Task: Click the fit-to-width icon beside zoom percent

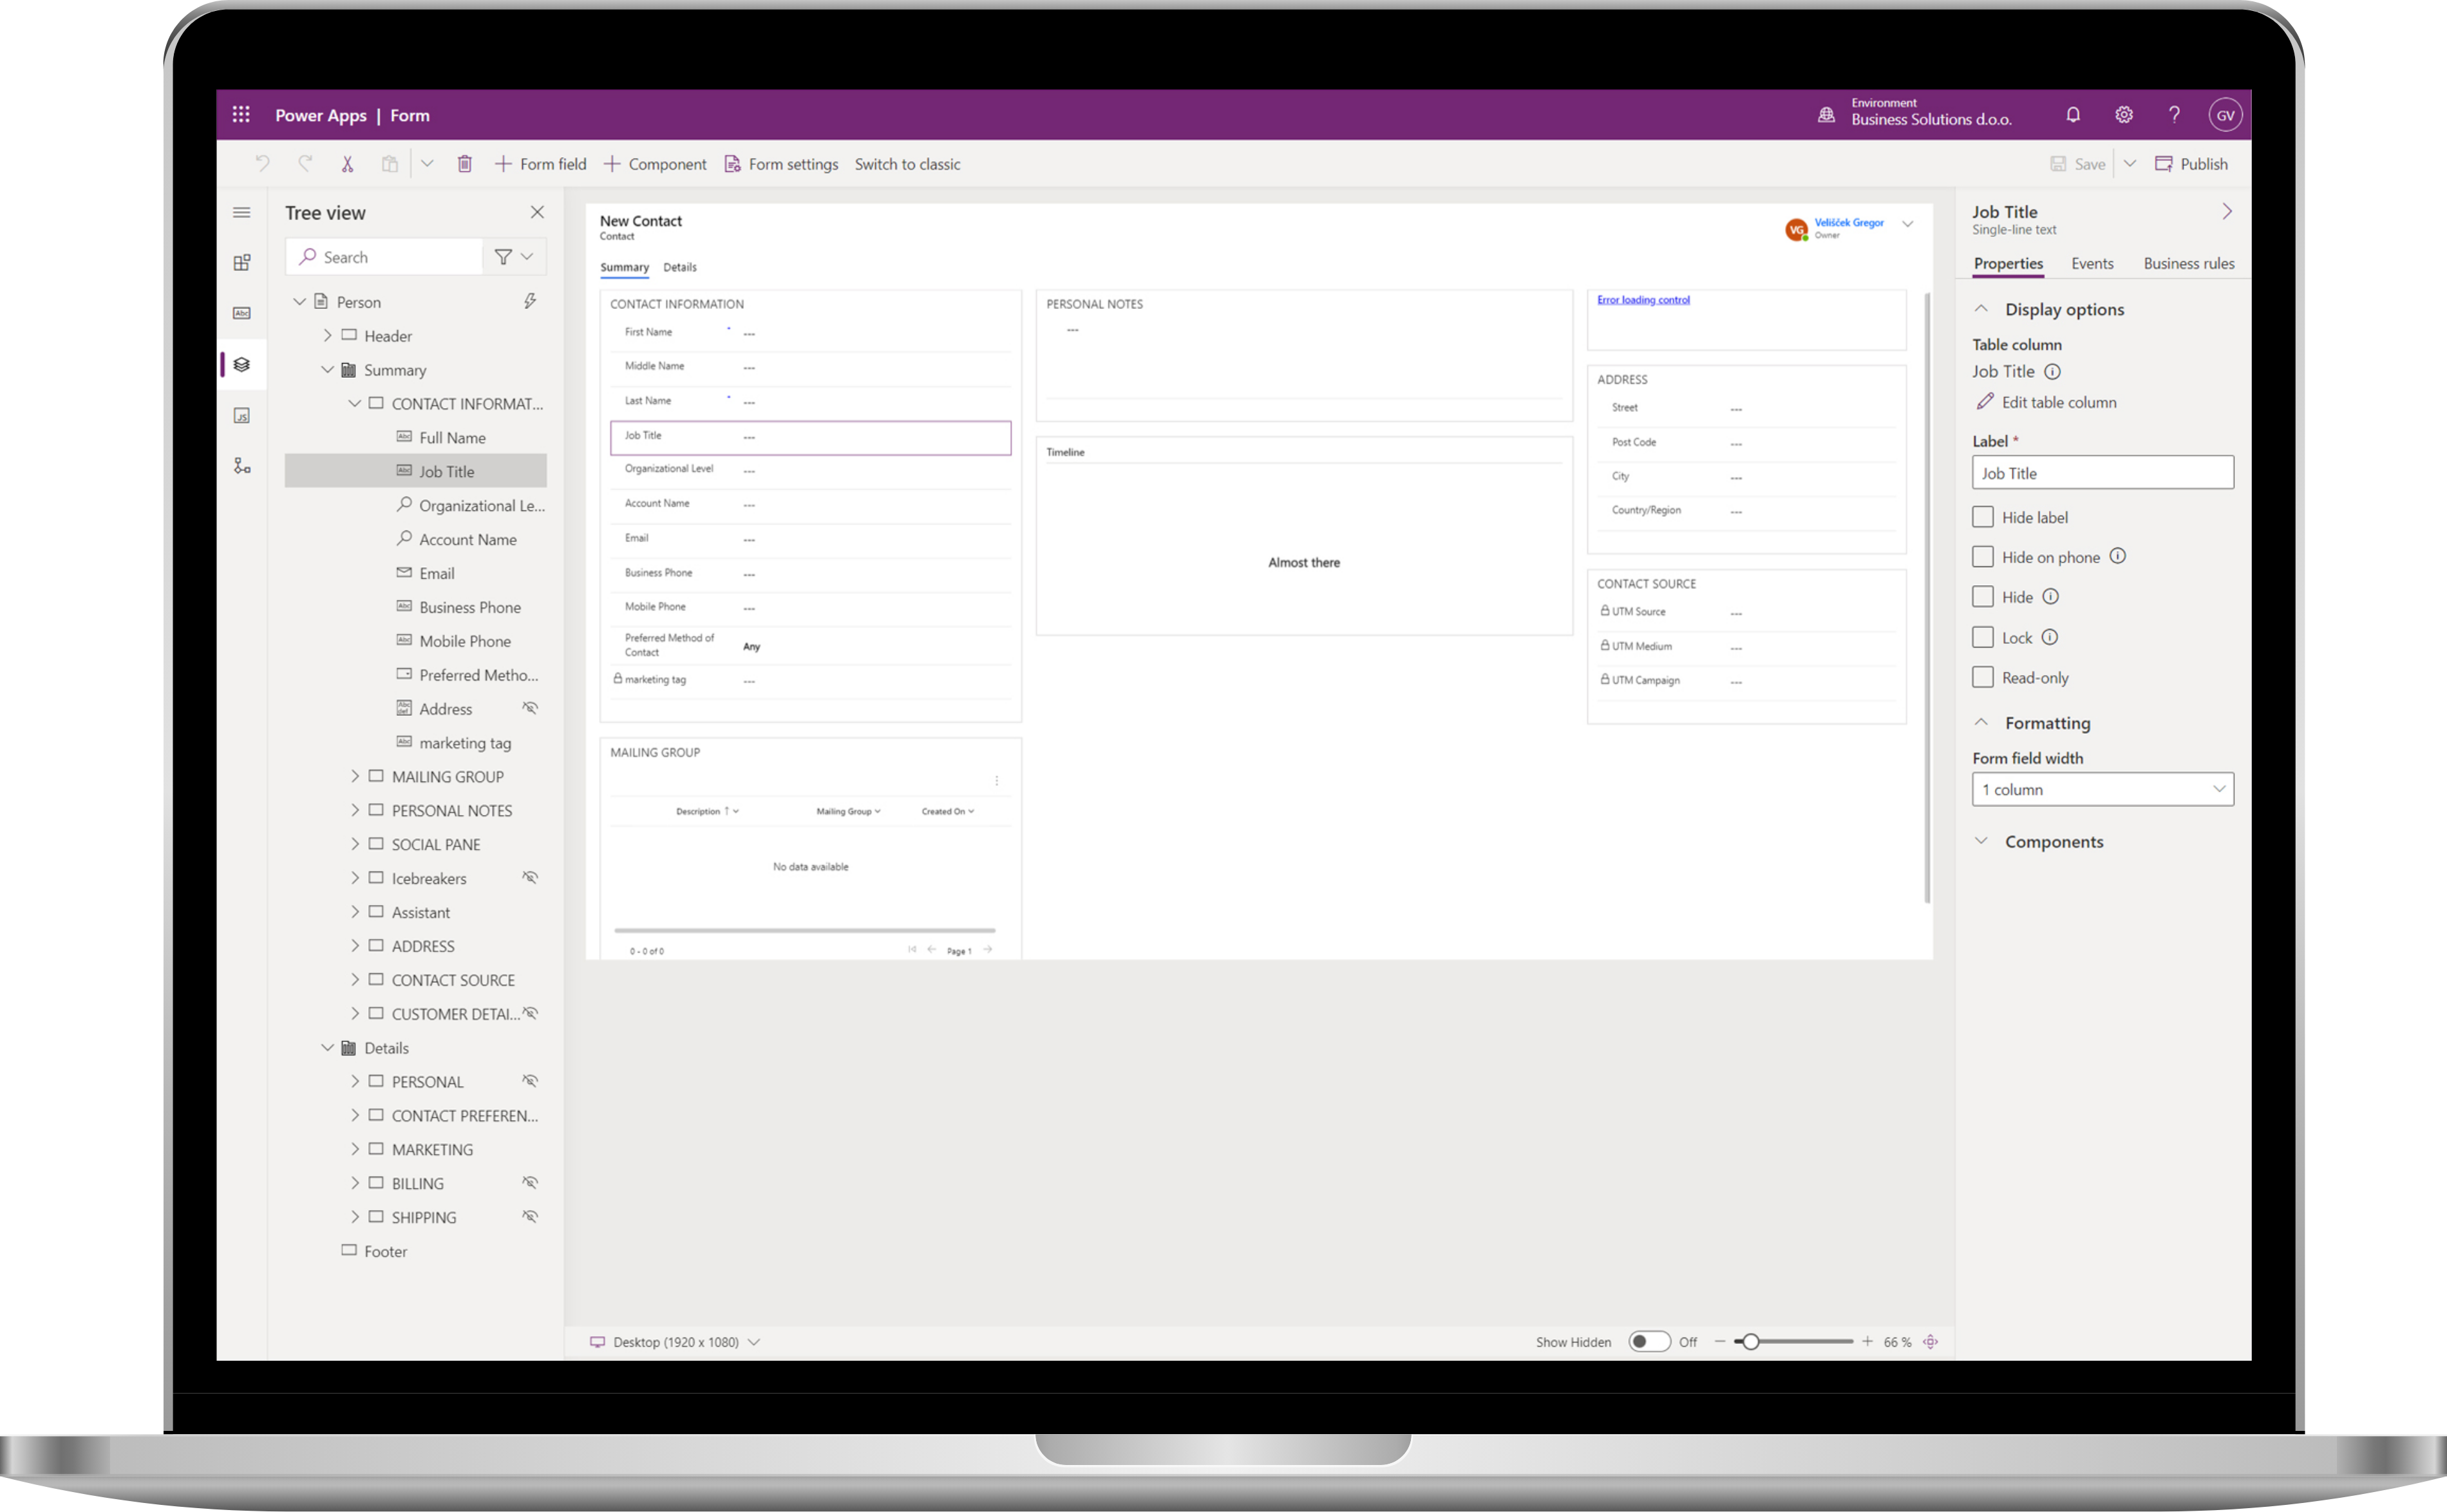Action: tap(1930, 1342)
